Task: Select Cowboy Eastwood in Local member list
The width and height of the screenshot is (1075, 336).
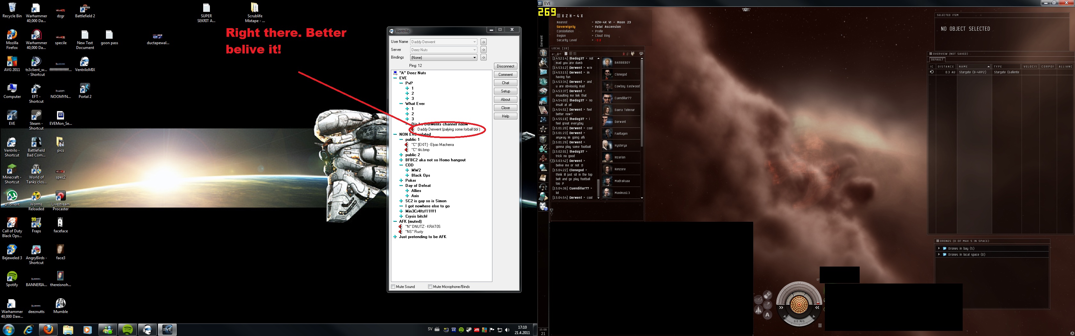Action: (621, 86)
